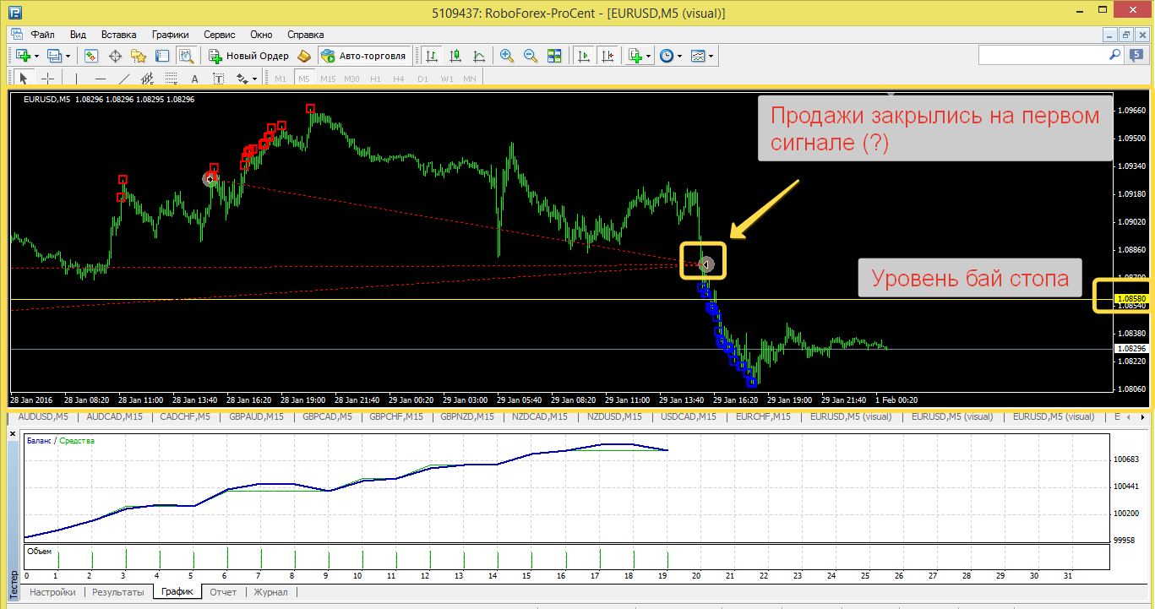Screen dimensions: 1155x609
Task: Select the crosshair tool
Action: tap(48, 79)
